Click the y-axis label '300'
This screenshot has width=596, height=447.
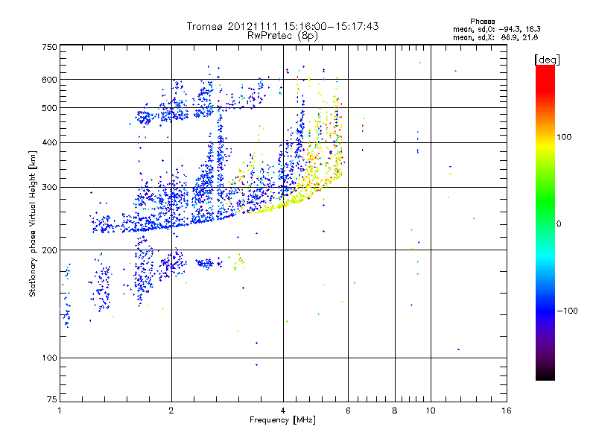(x=49, y=188)
